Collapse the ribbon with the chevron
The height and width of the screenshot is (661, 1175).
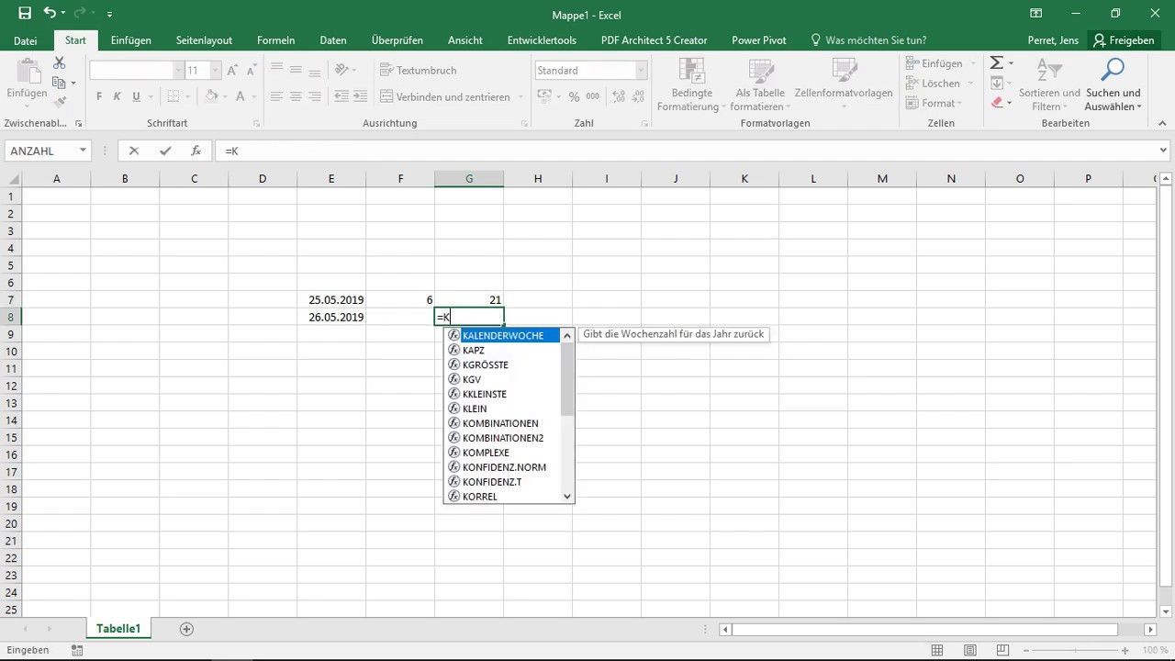point(1163,122)
